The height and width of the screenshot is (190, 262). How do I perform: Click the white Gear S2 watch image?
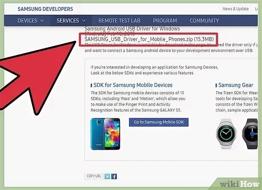point(226,134)
